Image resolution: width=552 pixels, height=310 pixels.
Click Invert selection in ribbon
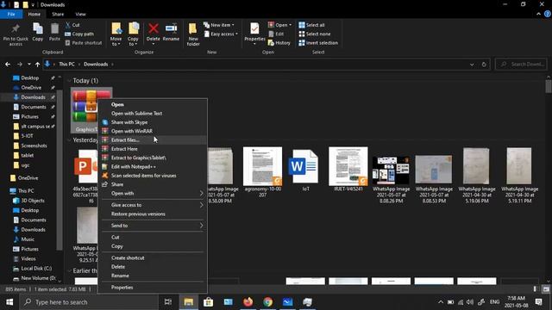click(318, 43)
